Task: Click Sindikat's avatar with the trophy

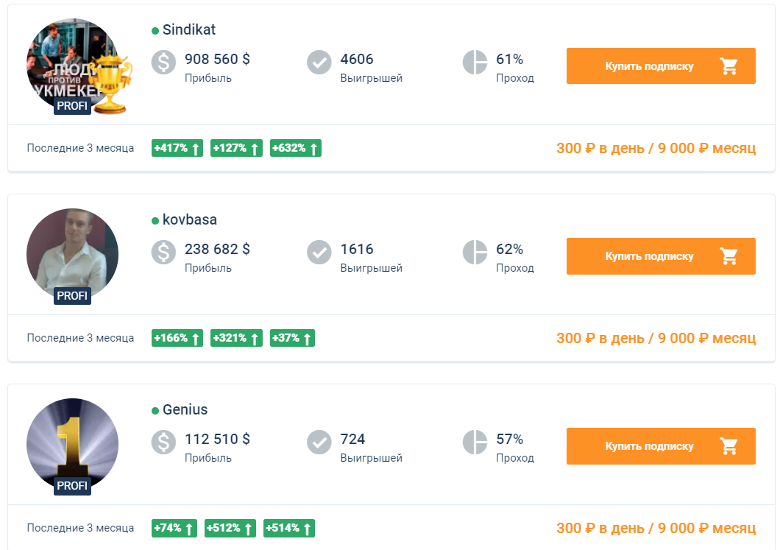Action: pyautogui.click(x=73, y=65)
